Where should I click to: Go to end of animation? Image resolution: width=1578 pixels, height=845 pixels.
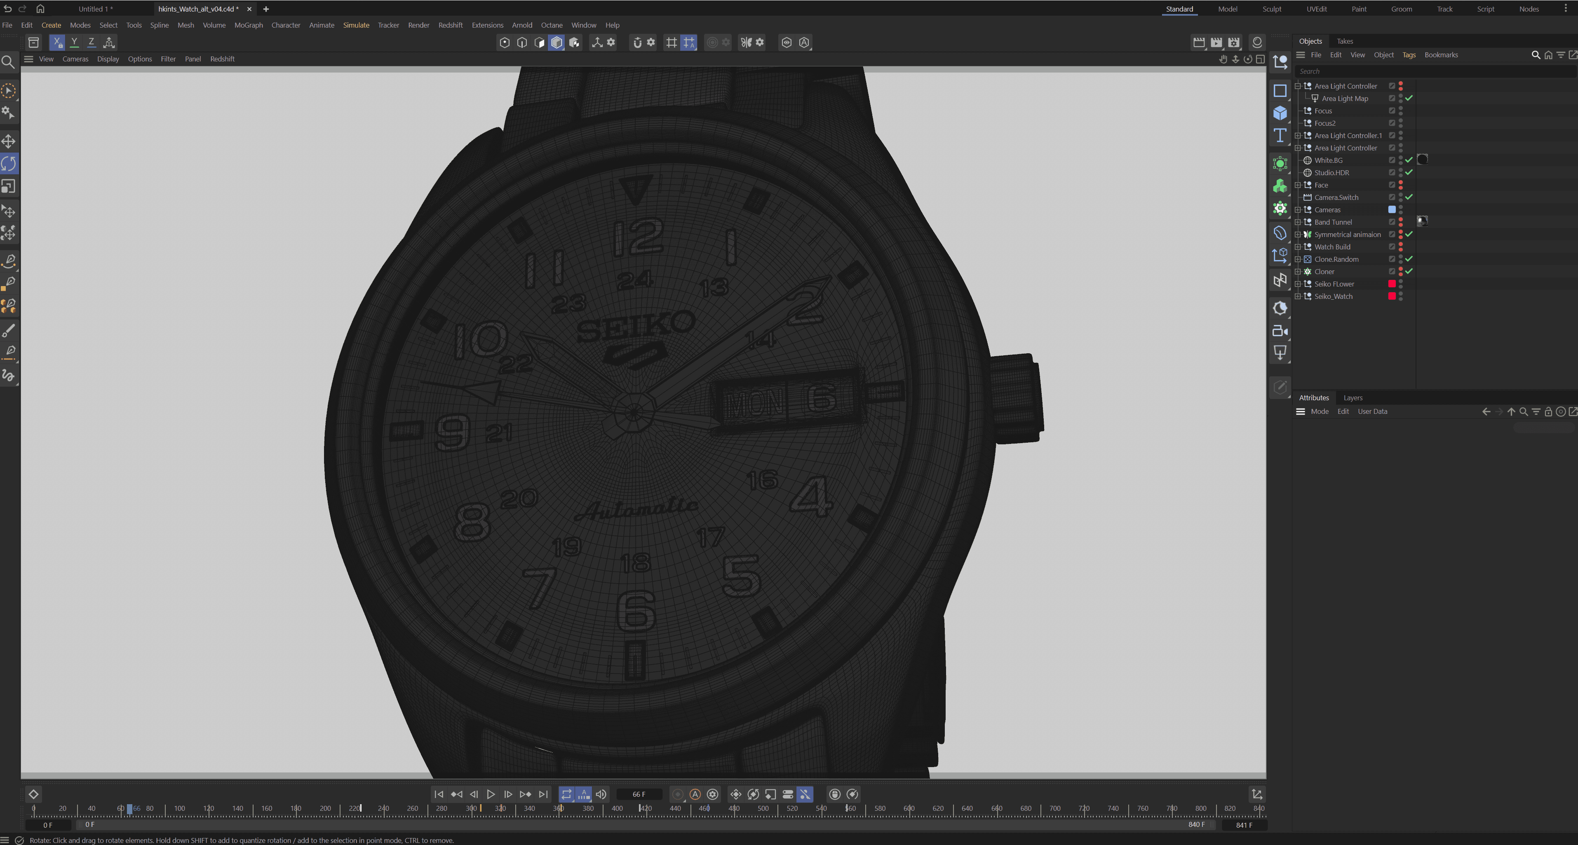543,794
